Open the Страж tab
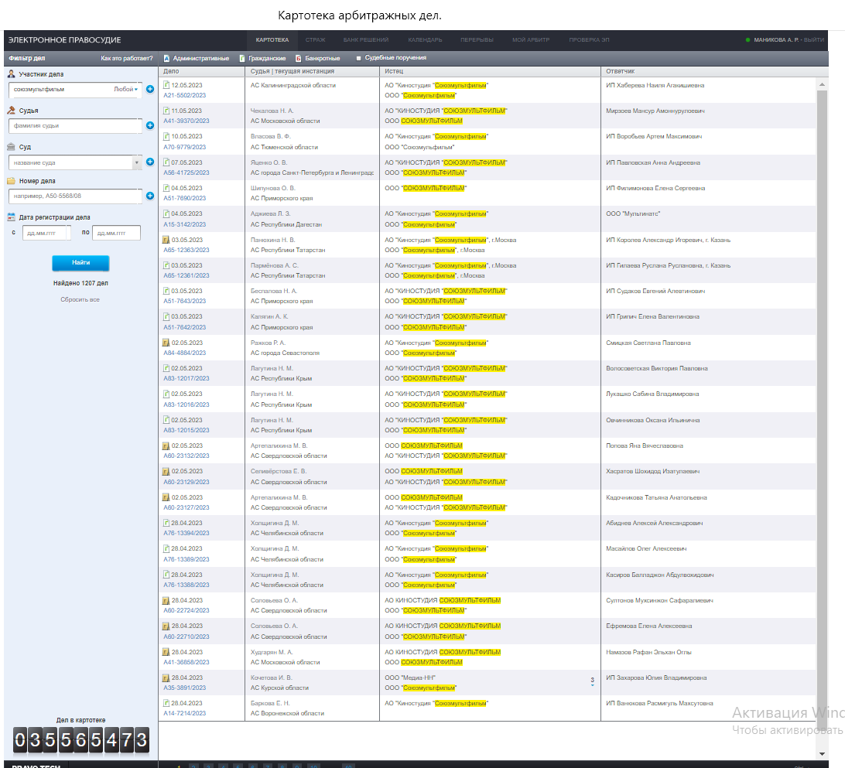 tap(315, 40)
